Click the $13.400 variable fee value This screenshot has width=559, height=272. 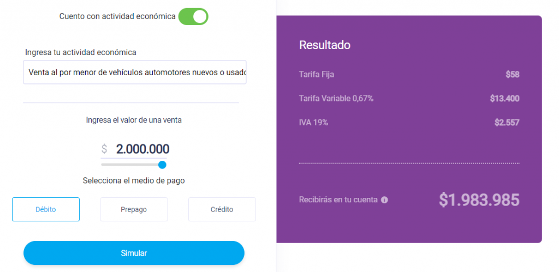[x=504, y=99]
